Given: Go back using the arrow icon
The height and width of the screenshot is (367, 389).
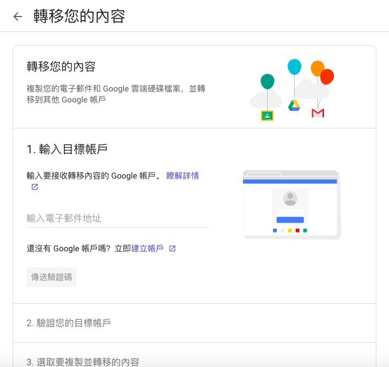Looking at the screenshot, I should coord(18,17).
